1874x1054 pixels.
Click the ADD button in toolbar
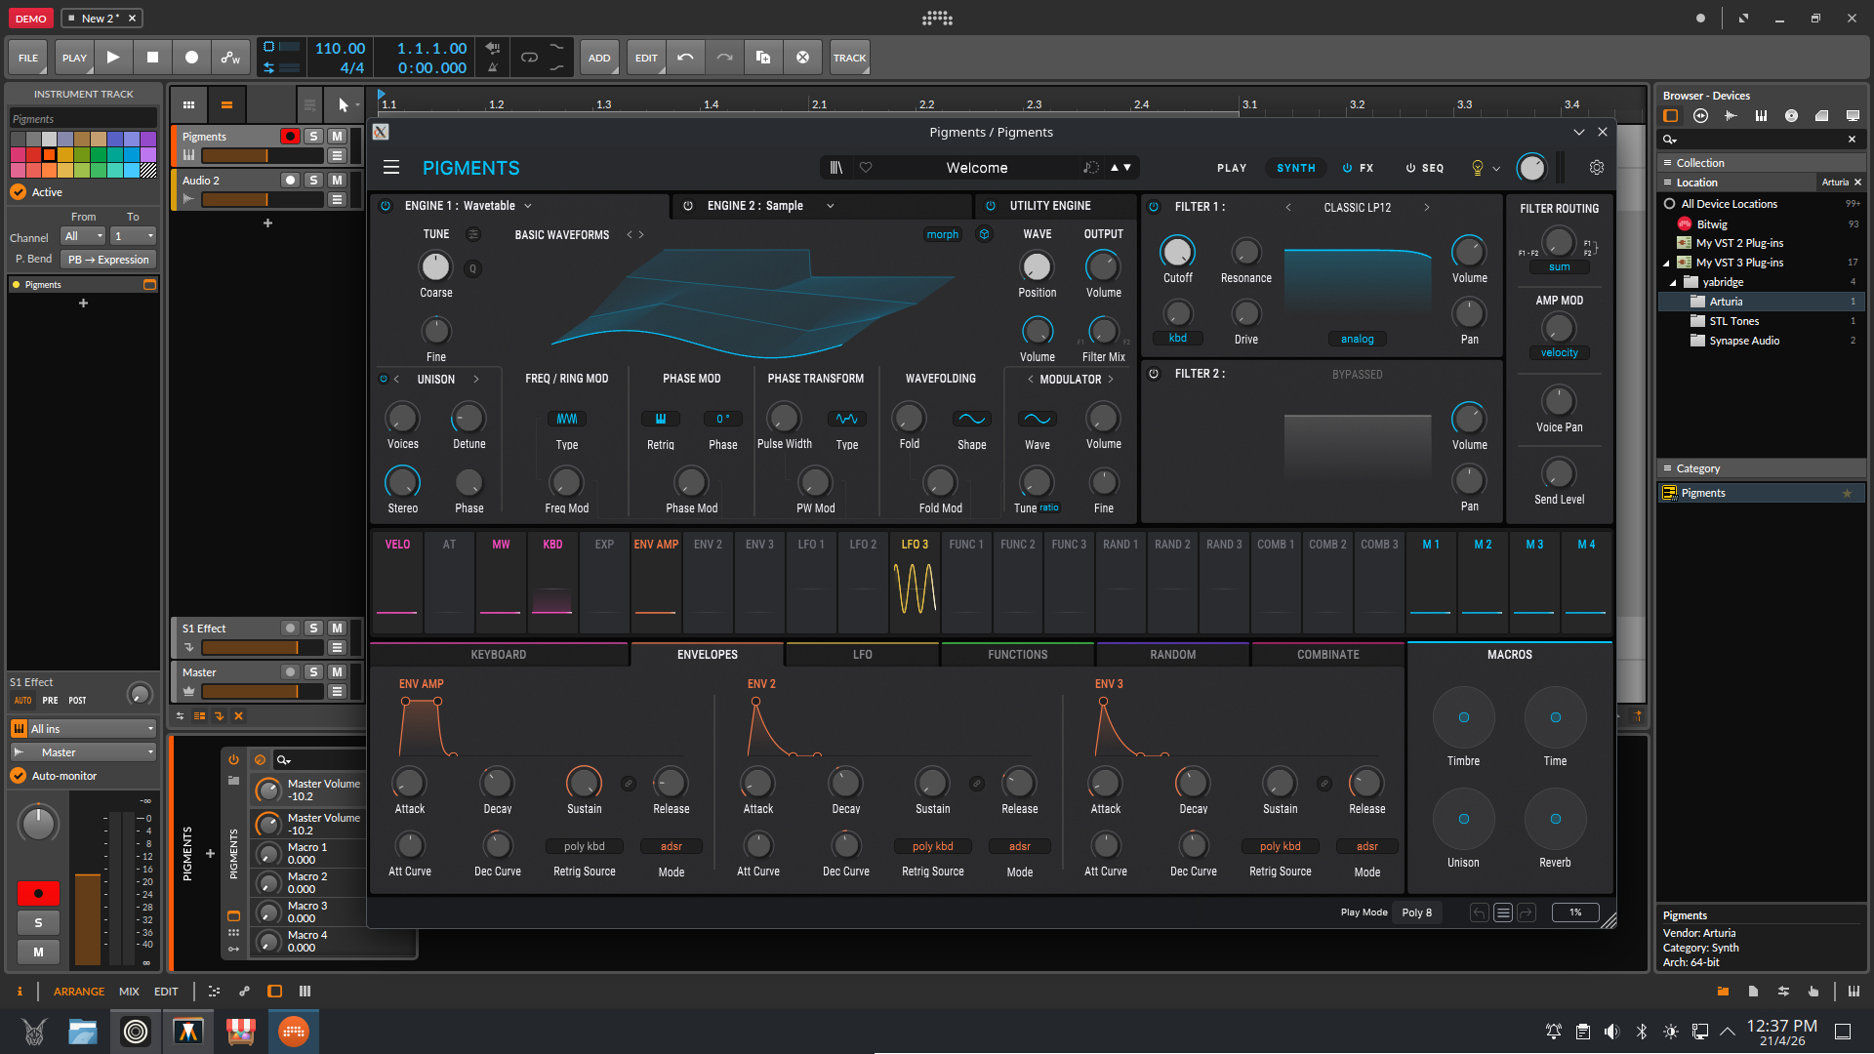pos(599,58)
